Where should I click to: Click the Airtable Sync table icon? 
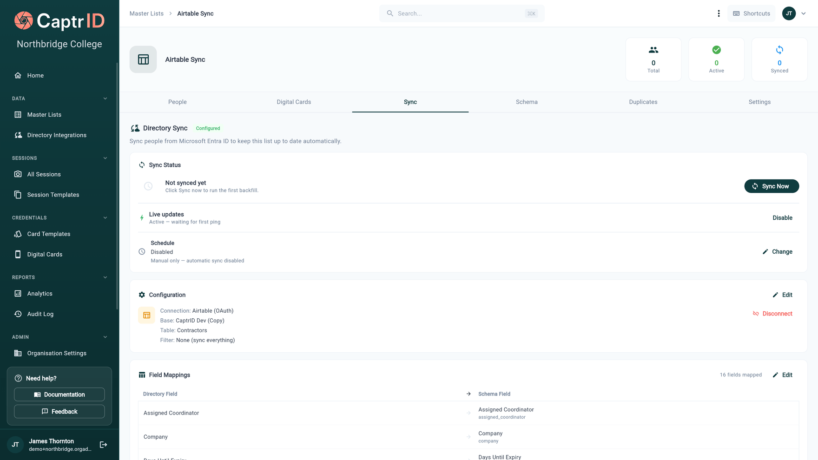coord(143,59)
